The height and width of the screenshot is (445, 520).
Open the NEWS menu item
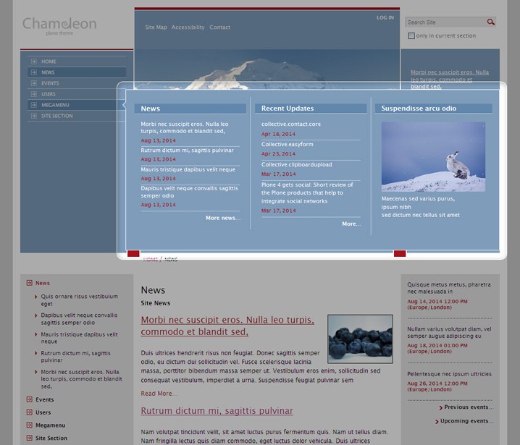(77, 72)
